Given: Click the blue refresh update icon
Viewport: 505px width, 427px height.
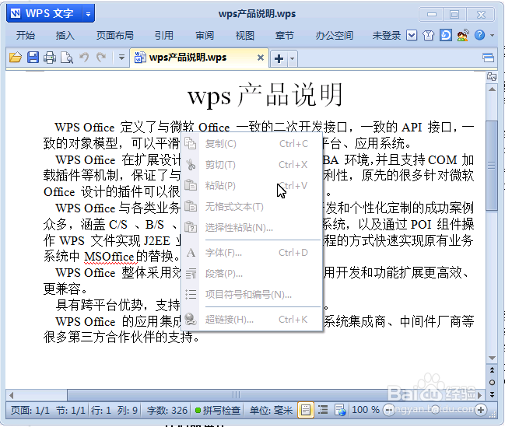Looking at the screenshot, I should [446, 35].
